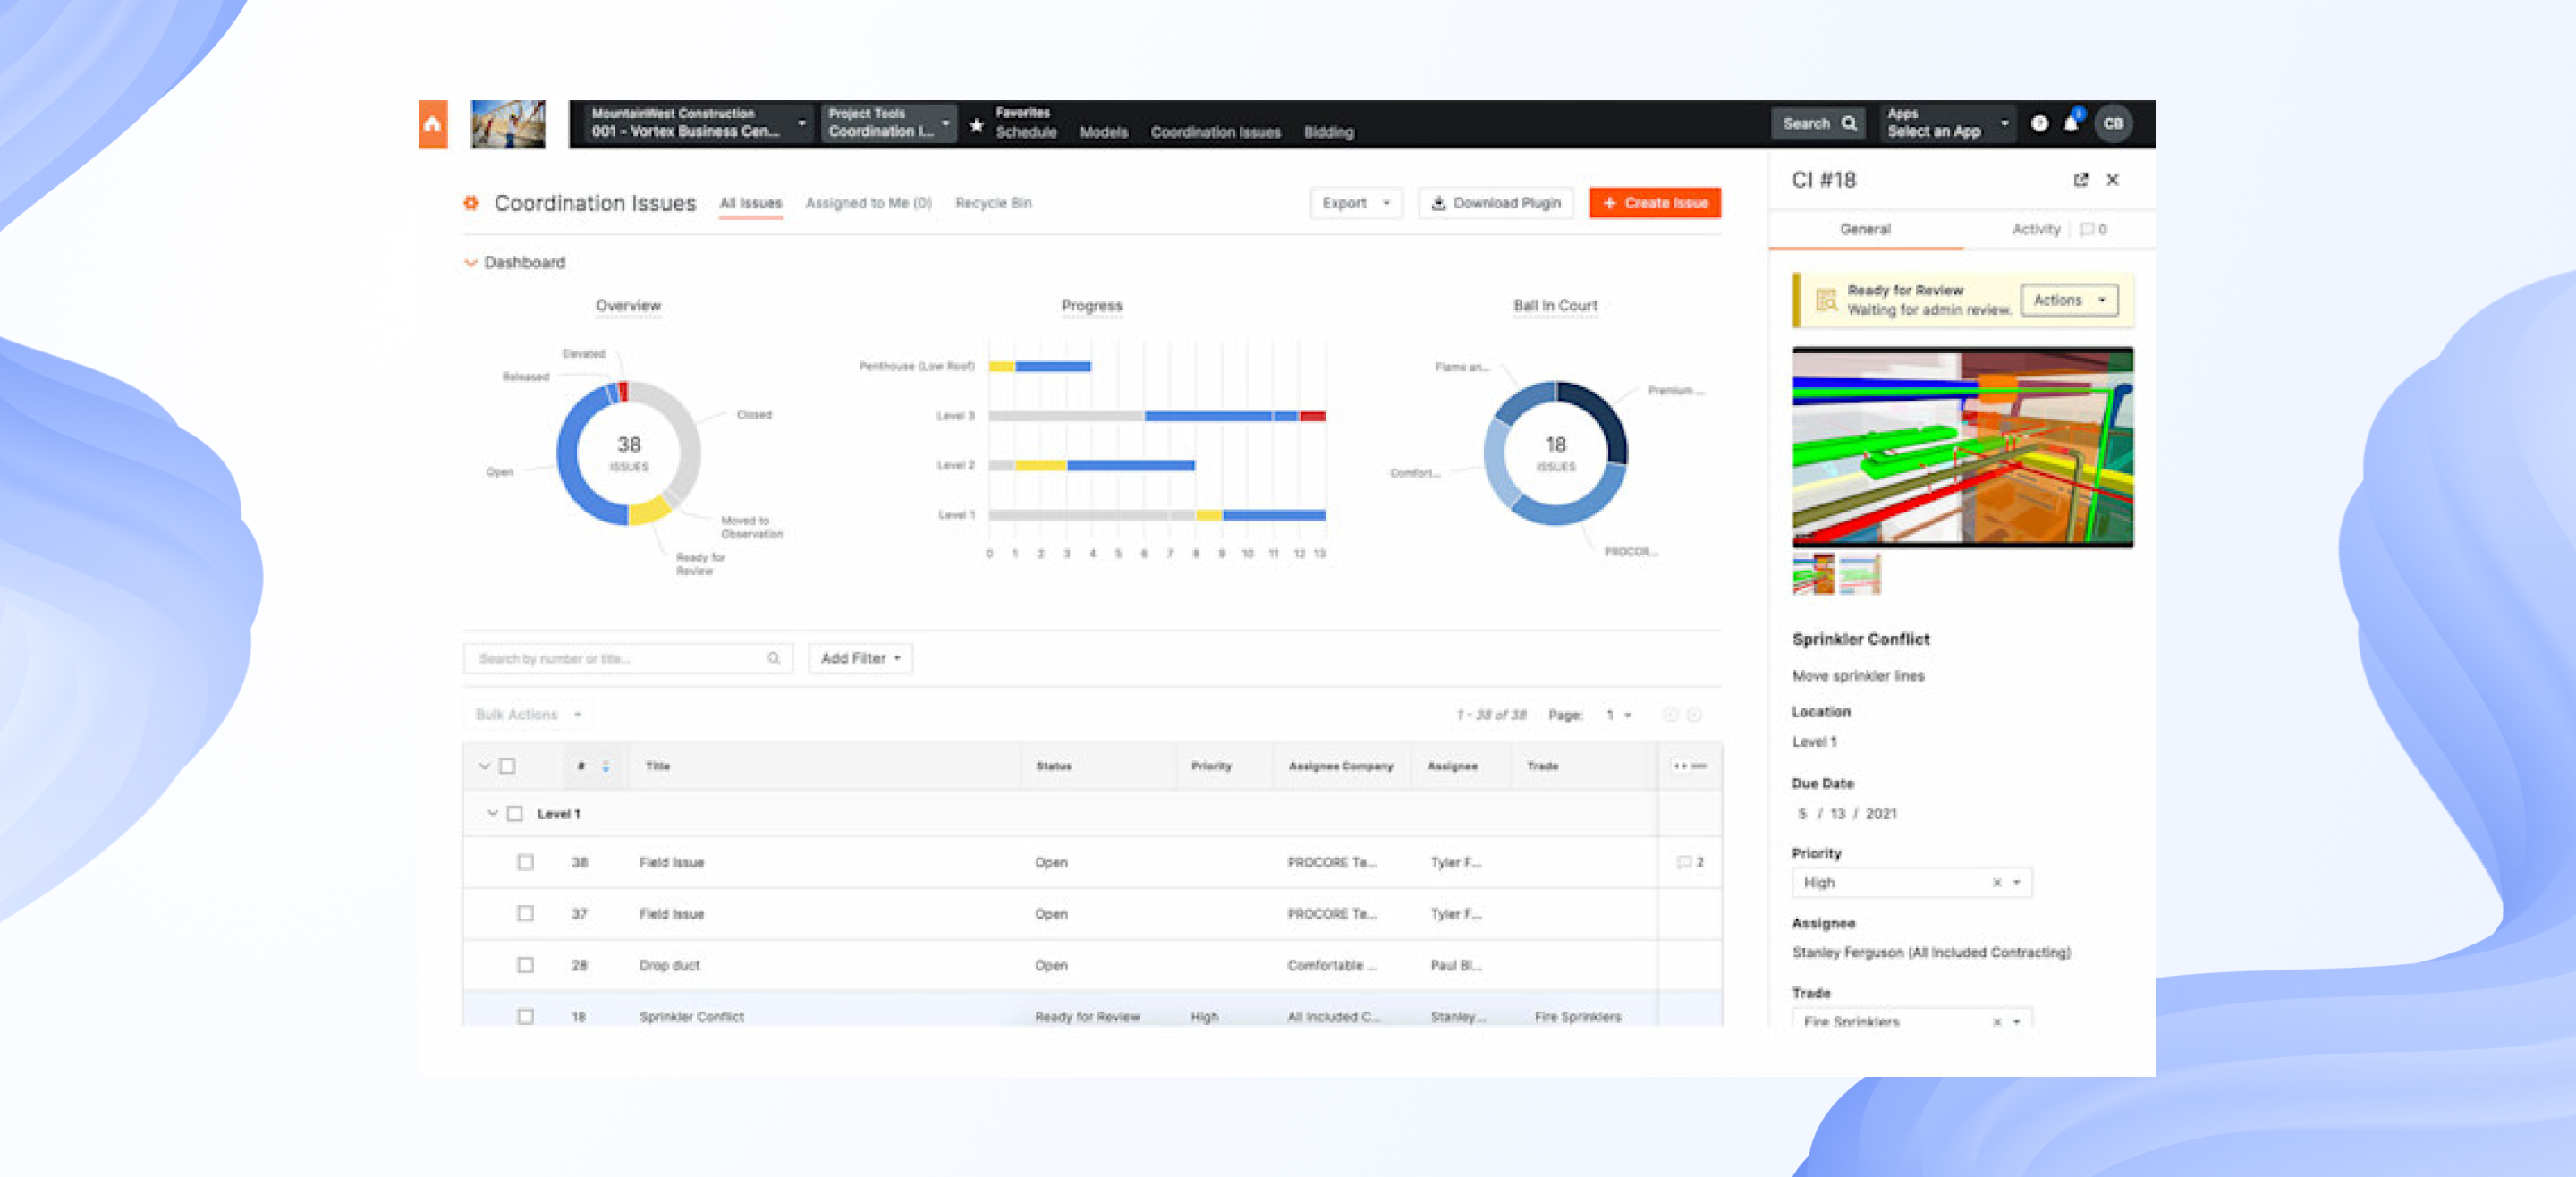Switch to Assigned to Me tab
Screen dimensions: 2576x1177
tap(868, 203)
